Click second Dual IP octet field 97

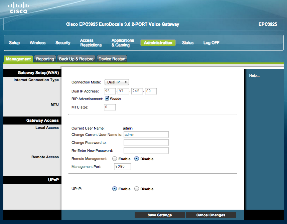click(123, 91)
